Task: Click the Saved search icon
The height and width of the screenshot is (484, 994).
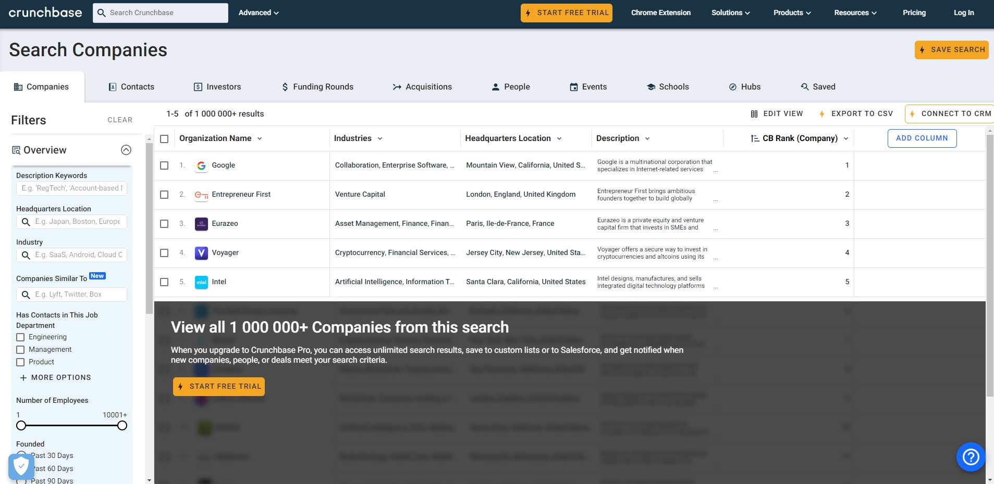Action: click(x=805, y=87)
